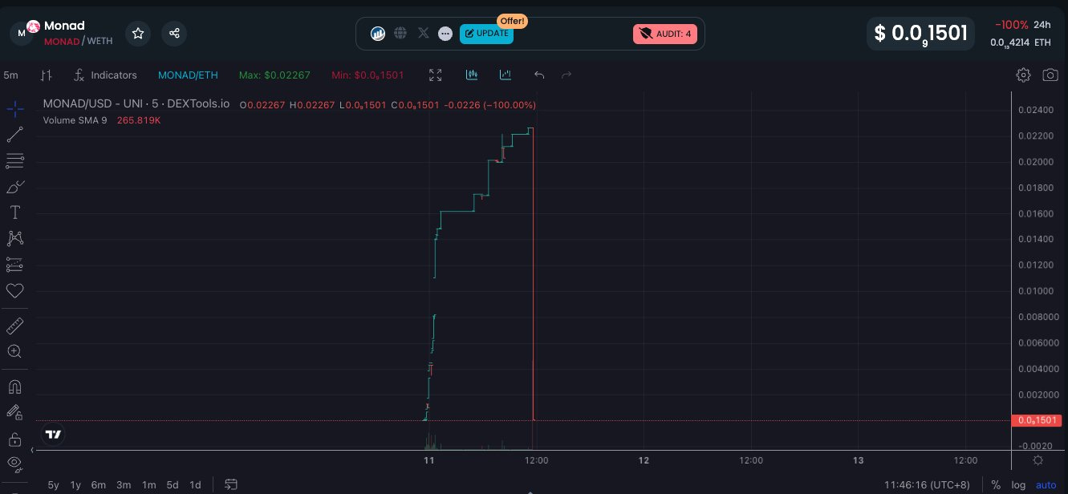The height and width of the screenshot is (494, 1068).
Task: Enter fullscreen chart mode
Action: [x=436, y=75]
